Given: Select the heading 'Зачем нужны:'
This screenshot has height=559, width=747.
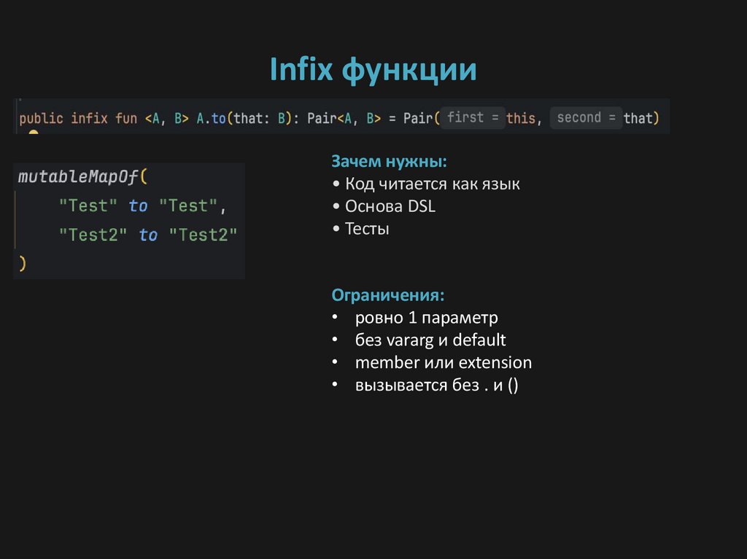Looking at the screenshot, I should [x=390, y=161].
